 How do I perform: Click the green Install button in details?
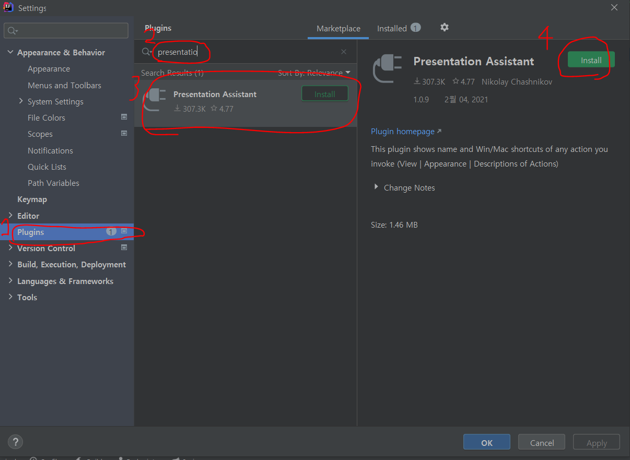(x=591, y=60)
